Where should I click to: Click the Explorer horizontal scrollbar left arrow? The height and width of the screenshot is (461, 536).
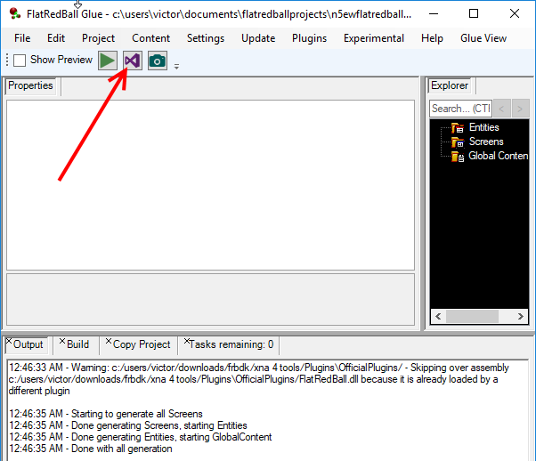(x=438, y=317)
